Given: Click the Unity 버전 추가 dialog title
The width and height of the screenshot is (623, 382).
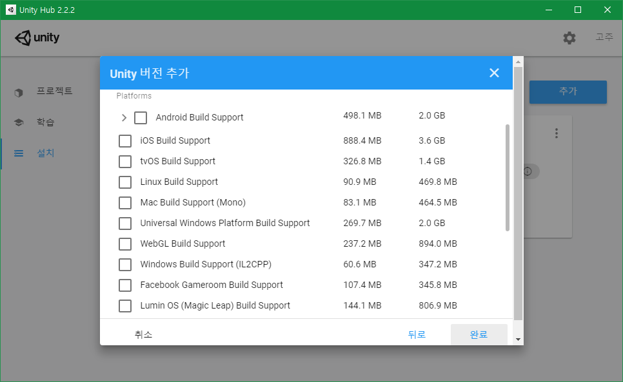Looking at the screenshot, I should (x=150, y=73).
